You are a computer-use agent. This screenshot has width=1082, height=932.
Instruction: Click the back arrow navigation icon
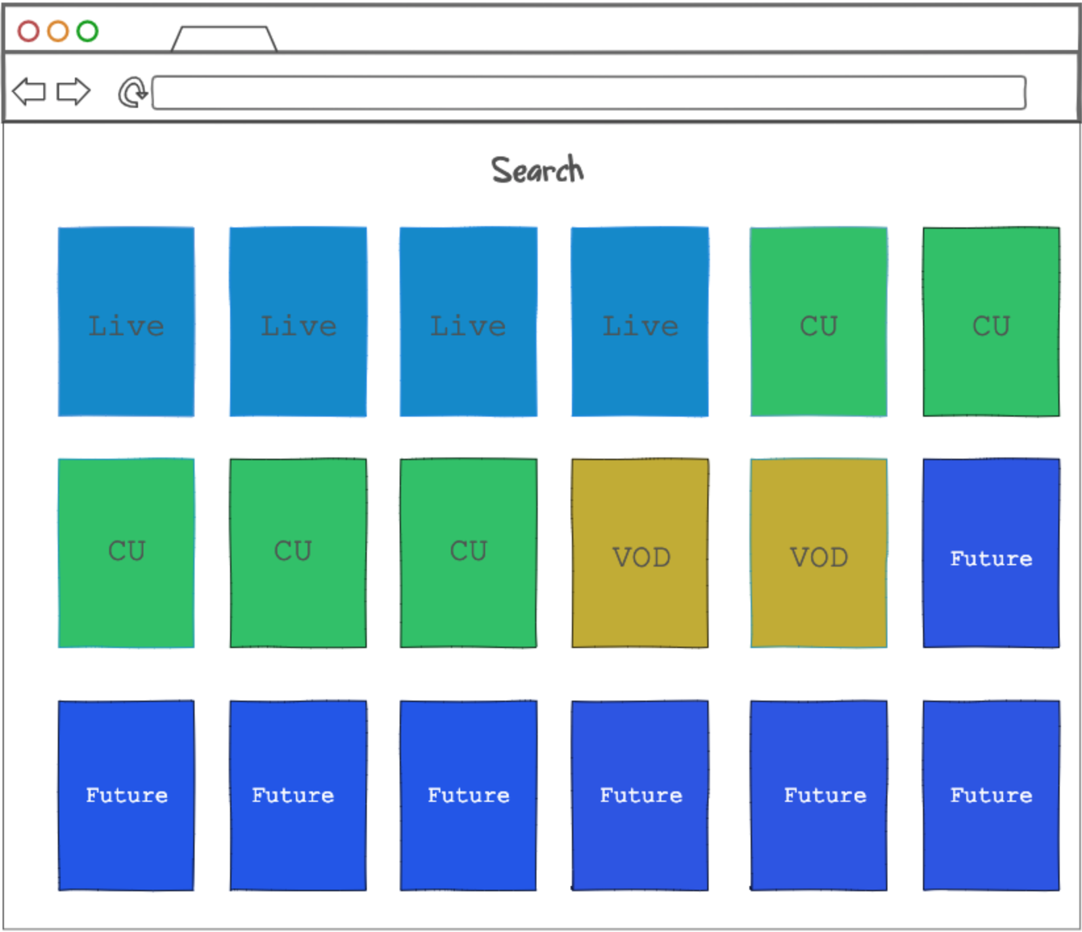pos(29,91)
